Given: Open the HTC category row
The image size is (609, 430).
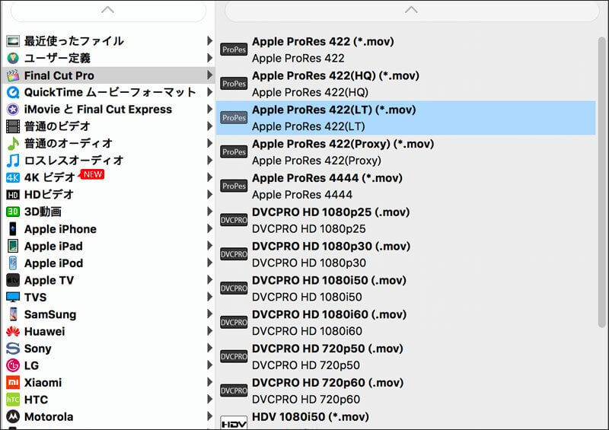Looking at the screenshot, I should pyautogui.click(x=109, y=400).
